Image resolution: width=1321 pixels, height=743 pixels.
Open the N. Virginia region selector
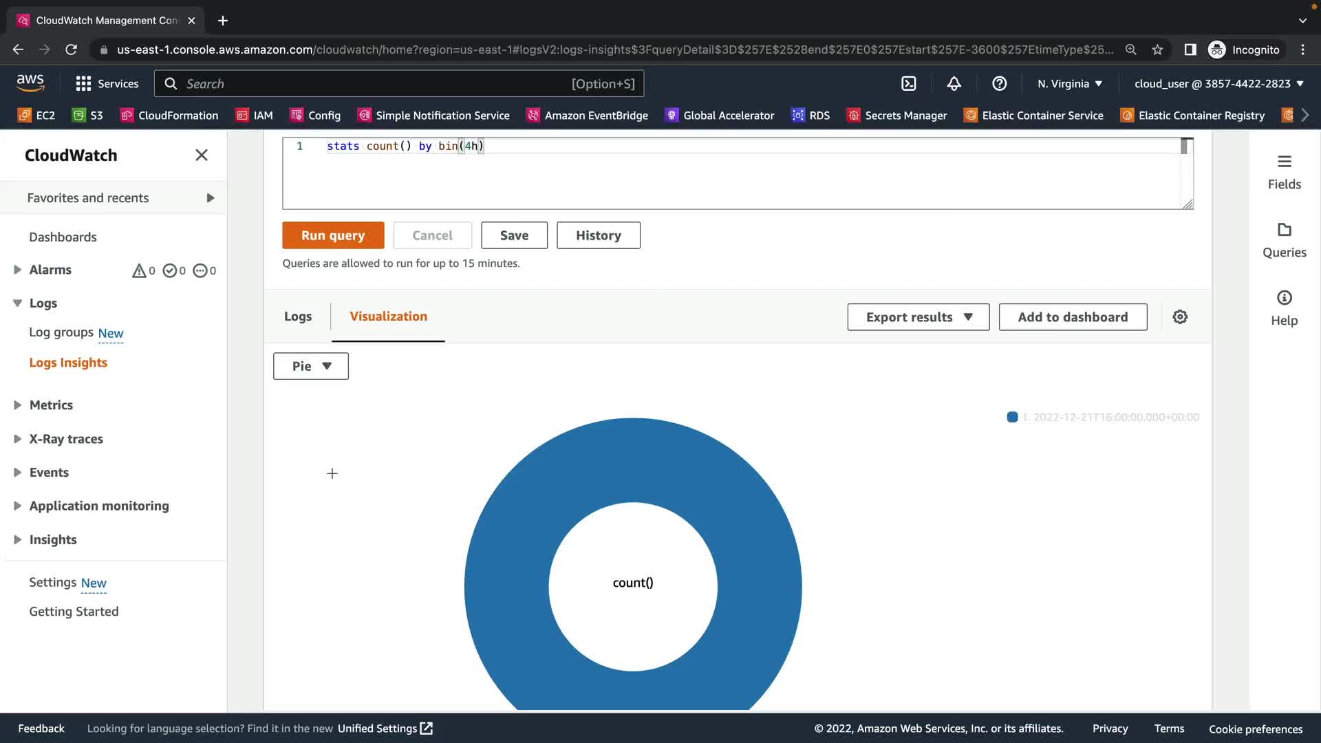[1070, 84]
